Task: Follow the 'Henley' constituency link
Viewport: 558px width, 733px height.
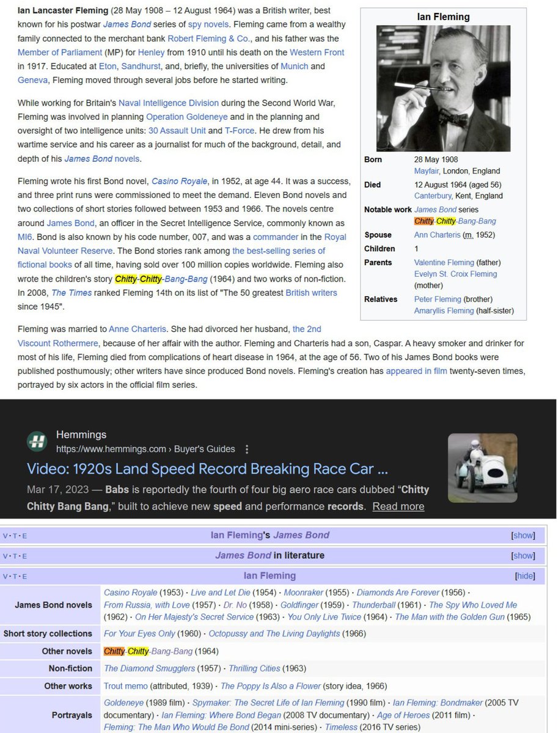Action: (151, 53)
